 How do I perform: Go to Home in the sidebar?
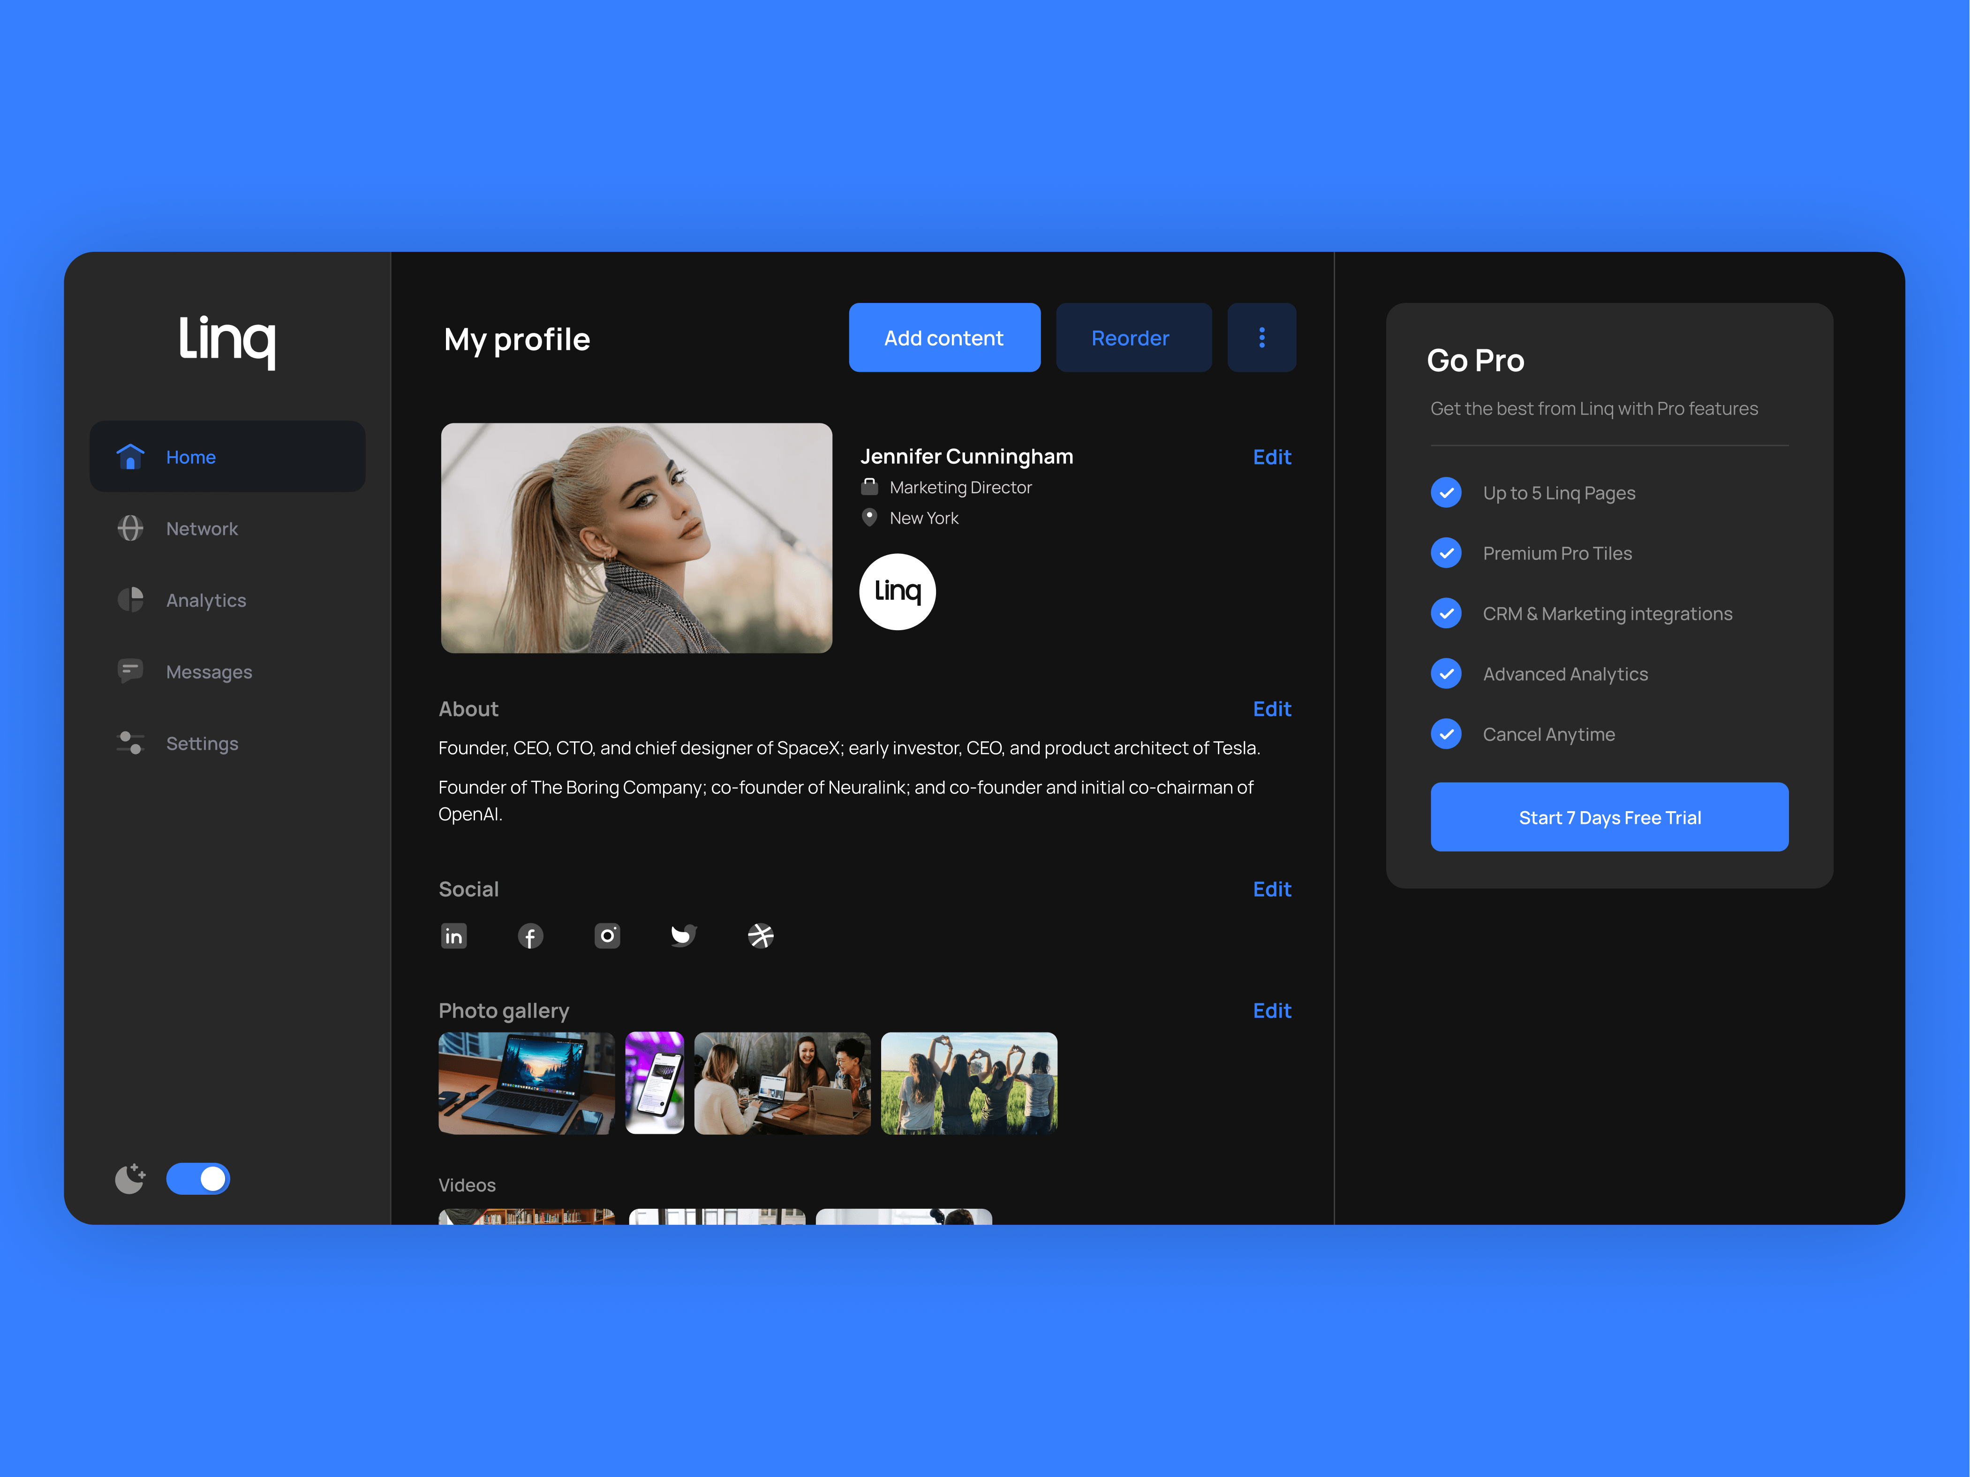coord(228,457)
